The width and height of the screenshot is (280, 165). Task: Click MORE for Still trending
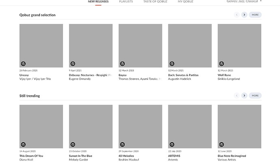[x=255, y=96]
